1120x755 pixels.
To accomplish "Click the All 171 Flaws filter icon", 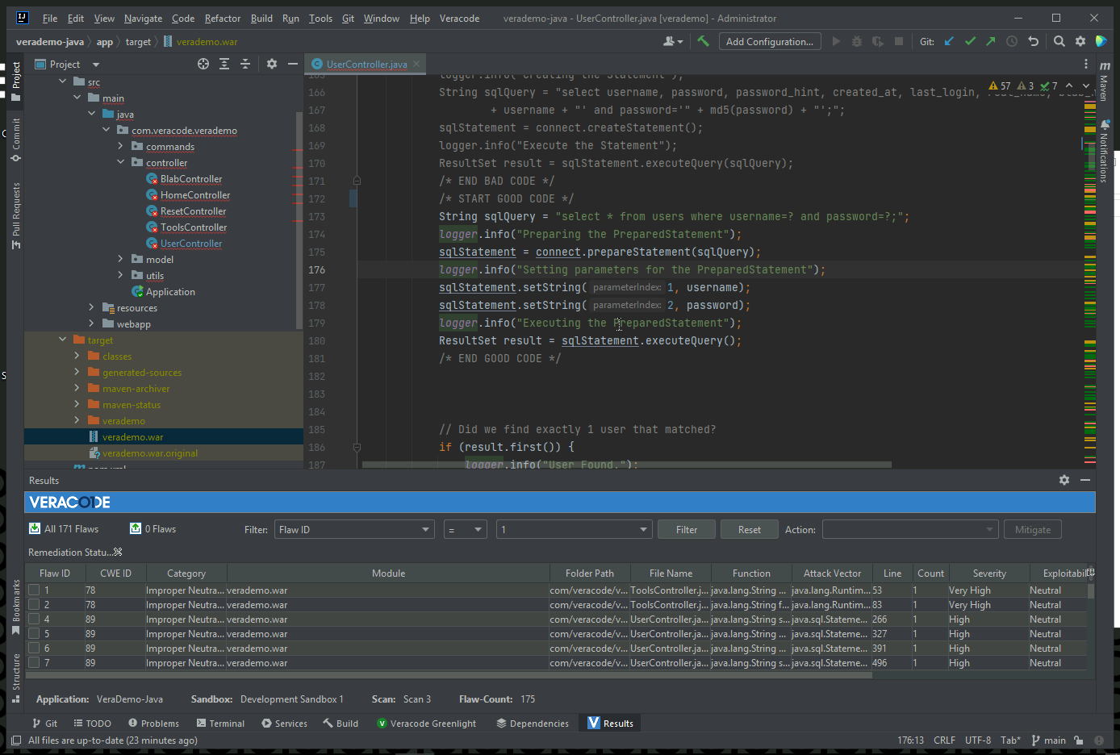I will [35, 528].
